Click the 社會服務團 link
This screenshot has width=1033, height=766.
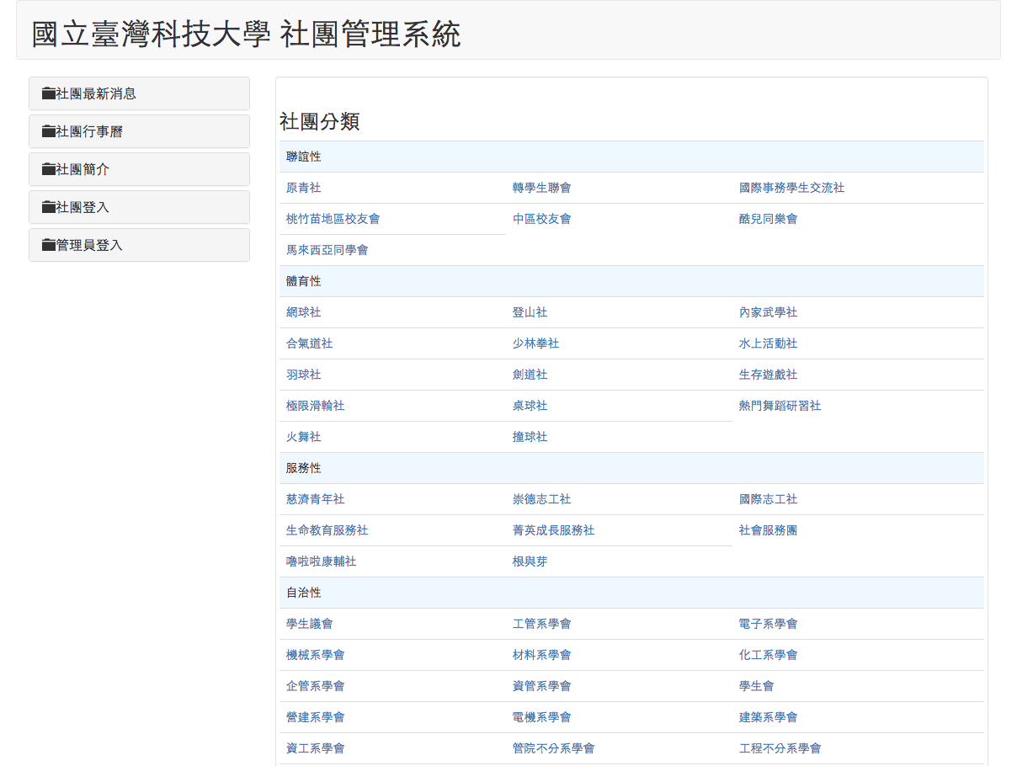pos(768,530)
